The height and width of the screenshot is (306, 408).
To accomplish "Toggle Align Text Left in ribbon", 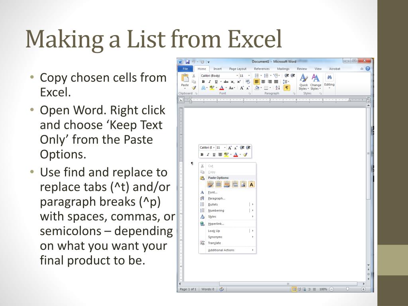I will (257, 82).
